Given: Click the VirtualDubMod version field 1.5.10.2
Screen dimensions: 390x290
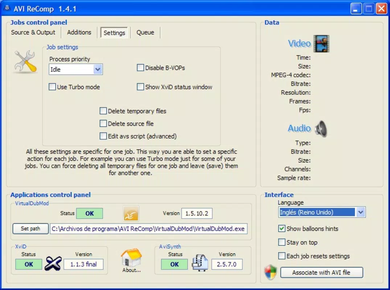Looking at the screenshot, I should tap(197, 214).
